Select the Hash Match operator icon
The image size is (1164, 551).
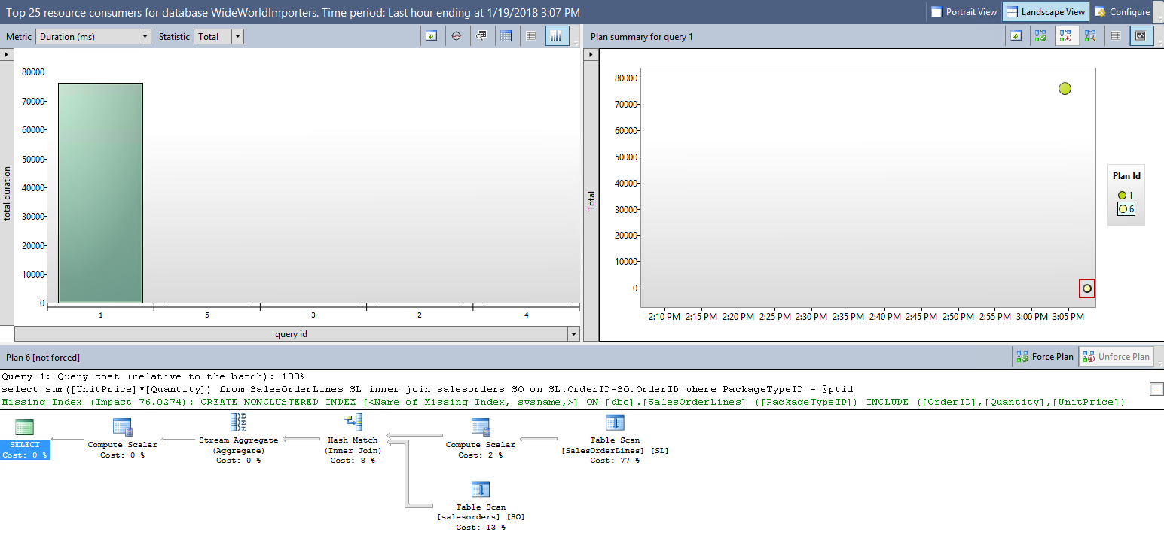click(353, 424)
